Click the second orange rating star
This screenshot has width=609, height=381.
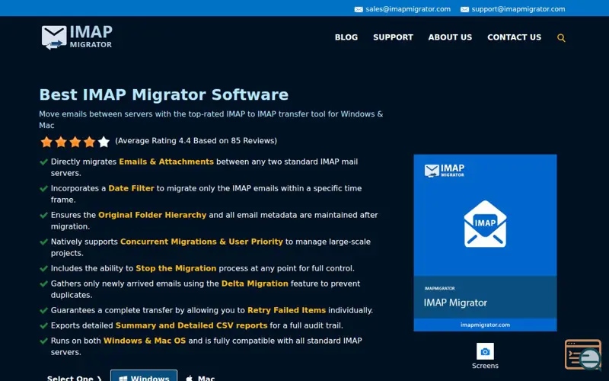pyautogui.click(x=61, y=142)
